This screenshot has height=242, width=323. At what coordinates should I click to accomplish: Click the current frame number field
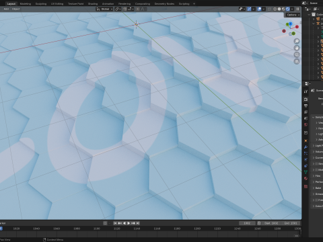coord(247,223)
